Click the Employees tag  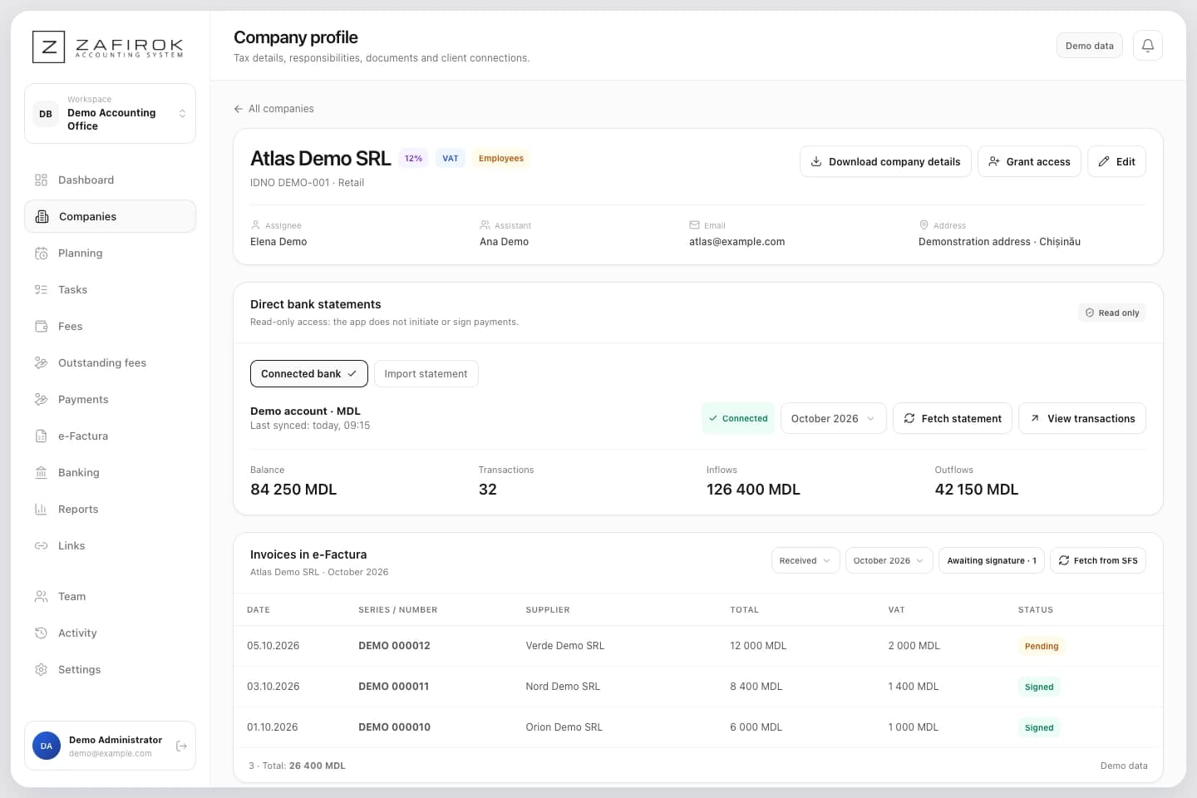point(501,158)
